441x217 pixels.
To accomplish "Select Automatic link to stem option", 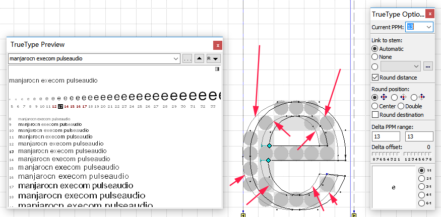I will pyautogui.click(x=375, y=49).
